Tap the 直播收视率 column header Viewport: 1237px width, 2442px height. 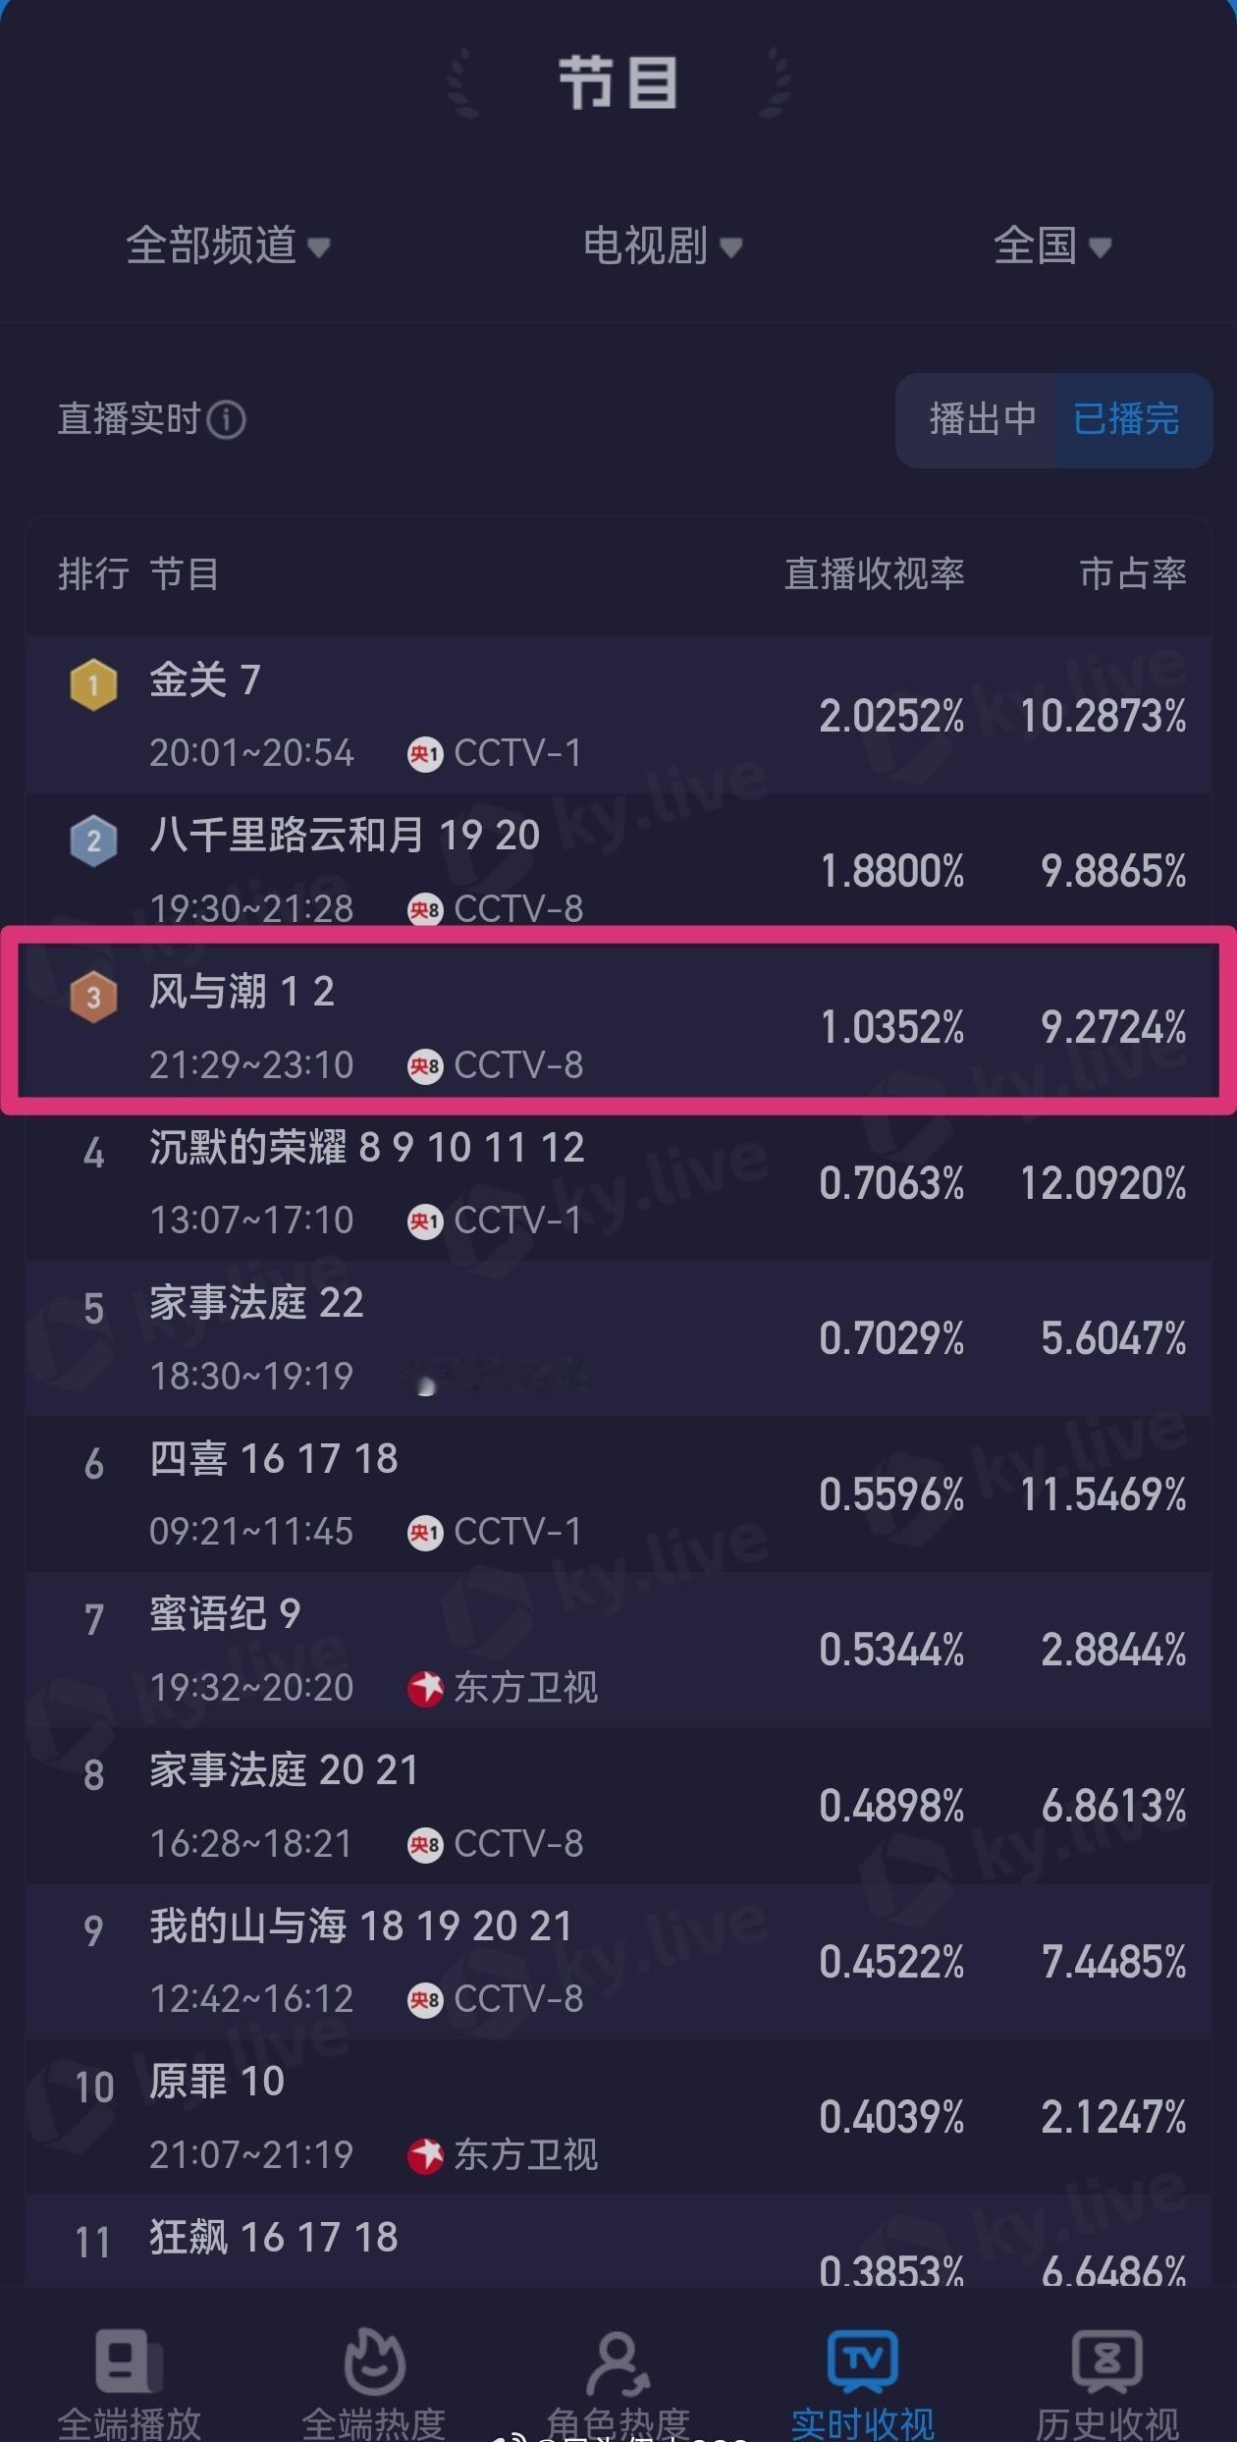[x=875, y=575]
